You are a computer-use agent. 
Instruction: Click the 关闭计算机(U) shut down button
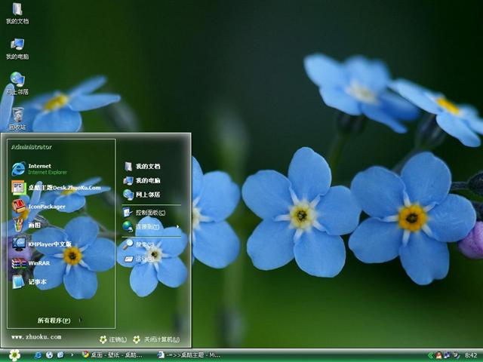pos(156,339)
